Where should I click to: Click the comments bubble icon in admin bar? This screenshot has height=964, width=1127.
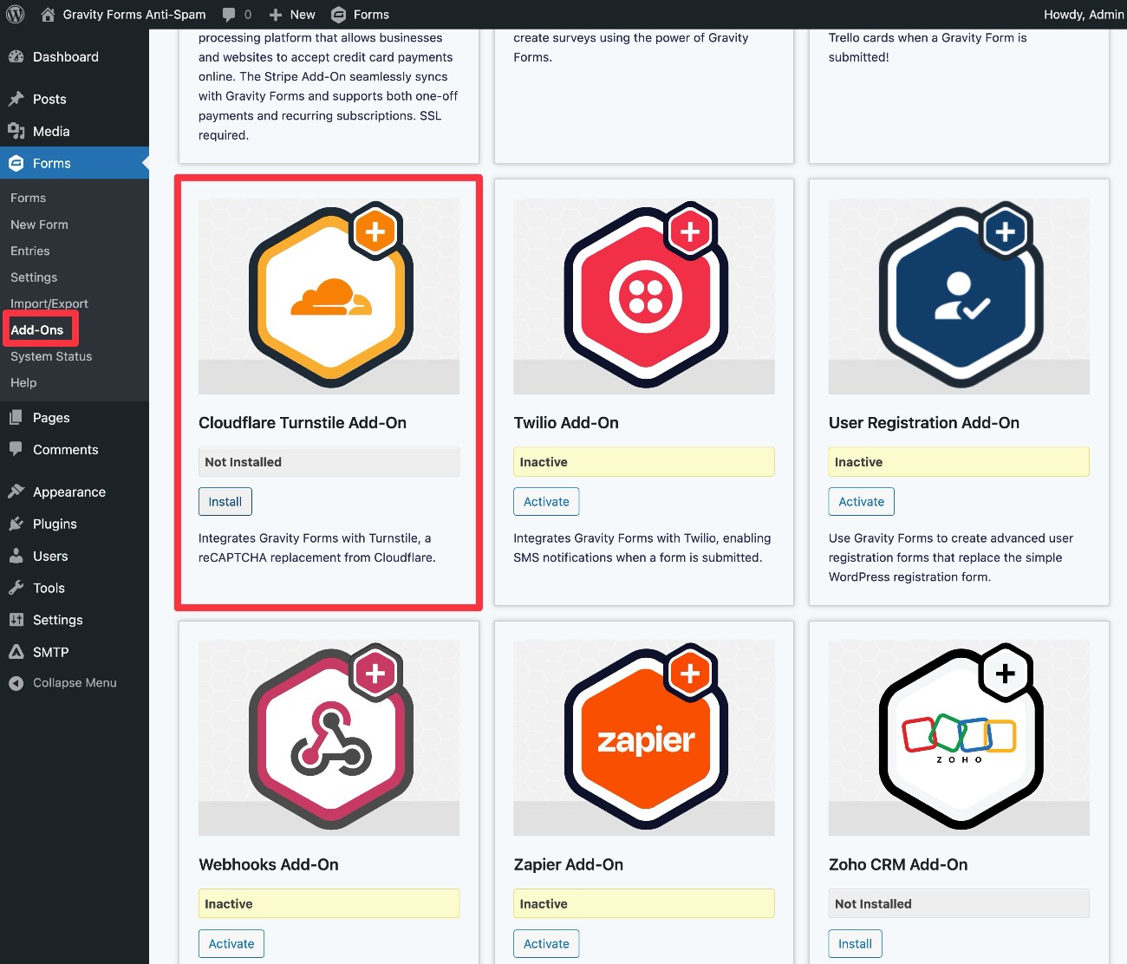pos(229,14)
